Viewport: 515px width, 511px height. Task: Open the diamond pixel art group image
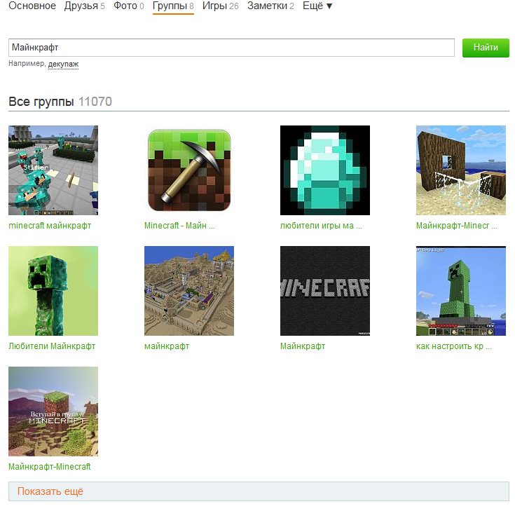pos(325,170)
